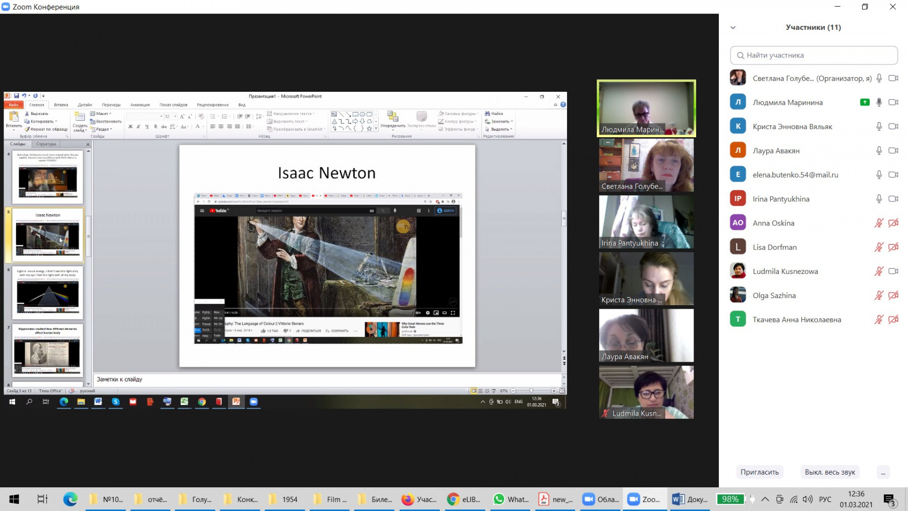
Task: Click the 98% battery indicator
Action: click(x=730, y=499)
